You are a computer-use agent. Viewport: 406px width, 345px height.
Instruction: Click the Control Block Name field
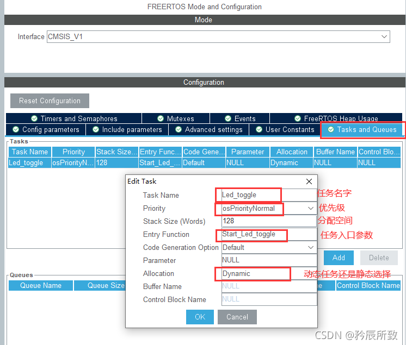269,299
